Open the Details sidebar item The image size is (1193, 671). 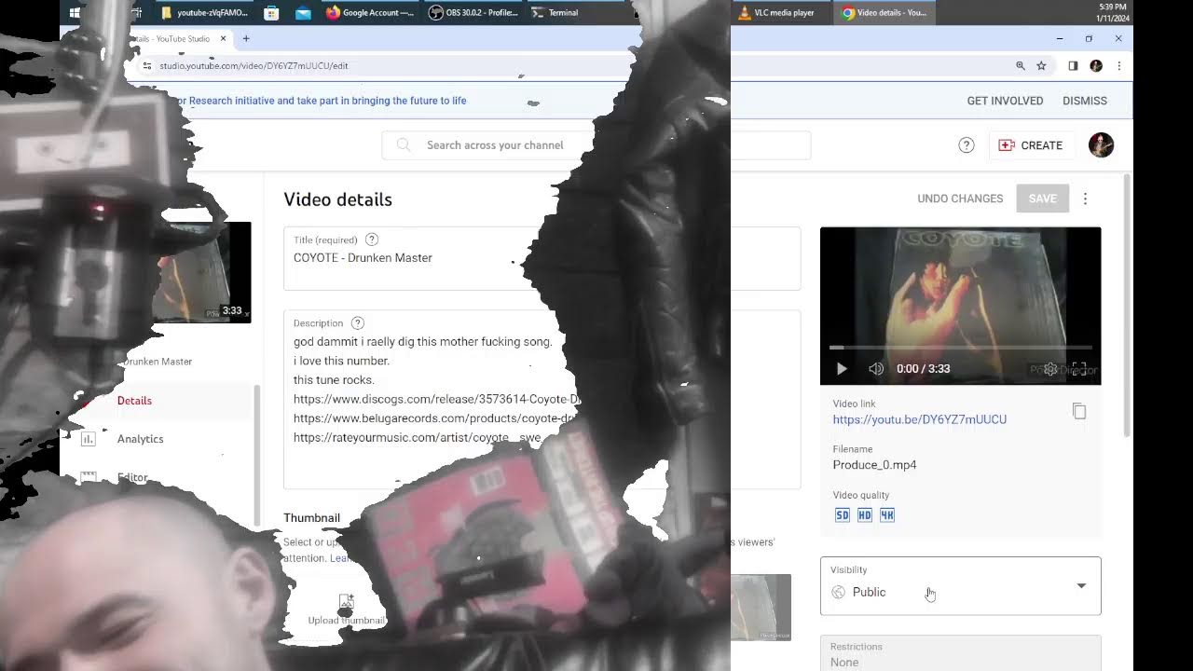click(134, 401)
